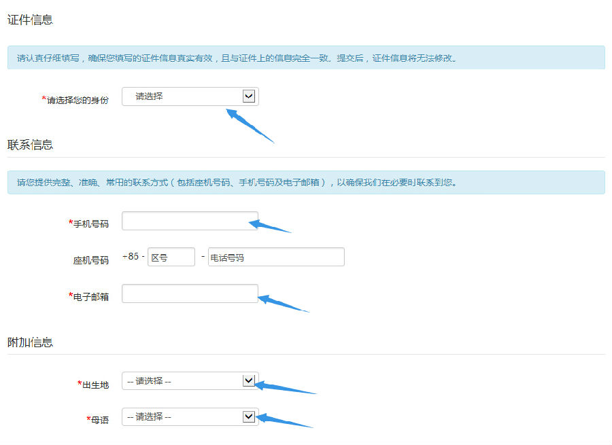Image resolution: width=612 pixels, height=445 pixels.
Task: Select the 手机号码 input field
Action: pos(190,220)
